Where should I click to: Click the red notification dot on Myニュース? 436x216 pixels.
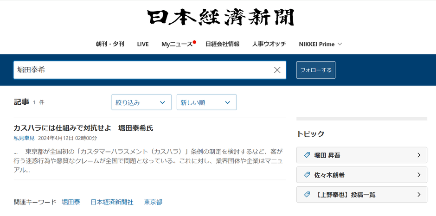[195, 42]
